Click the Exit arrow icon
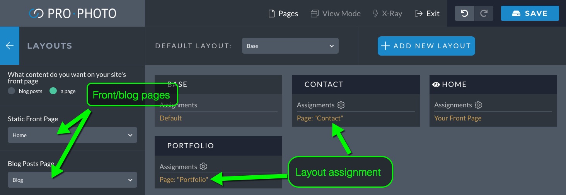The height and width of the screenshot is (195, 566). click(x=418, y=14)
